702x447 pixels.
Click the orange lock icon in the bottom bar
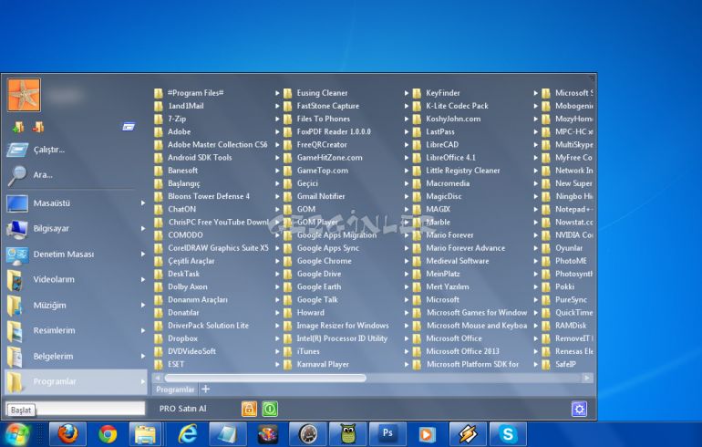click(x=249, y=409)
